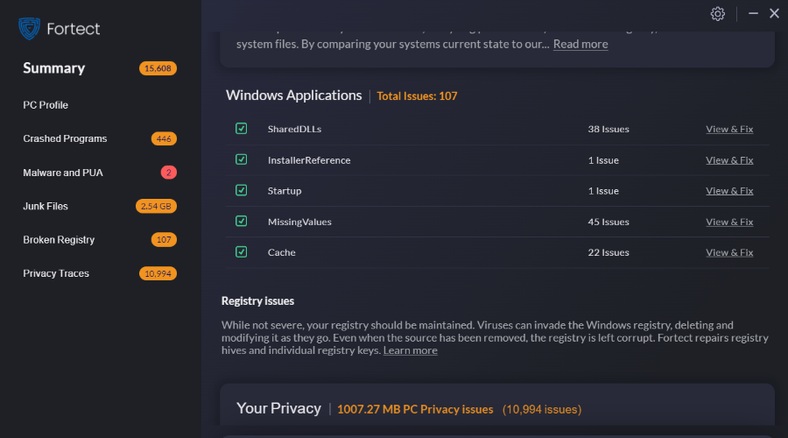
Task: Click View & Fix for Startup
Action: pos(729,191)
